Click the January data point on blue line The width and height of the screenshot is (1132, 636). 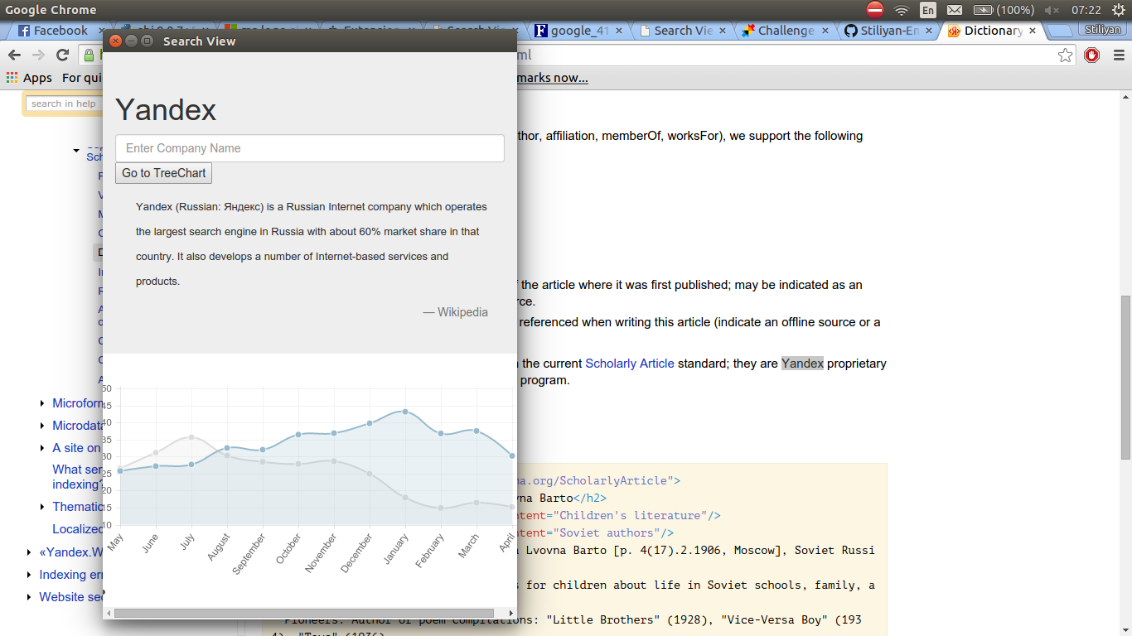(405, 412)
